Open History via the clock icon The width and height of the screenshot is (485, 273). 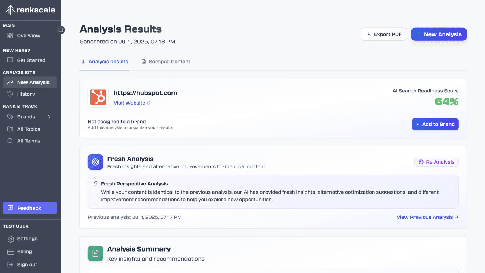click(x=10, y=94)
